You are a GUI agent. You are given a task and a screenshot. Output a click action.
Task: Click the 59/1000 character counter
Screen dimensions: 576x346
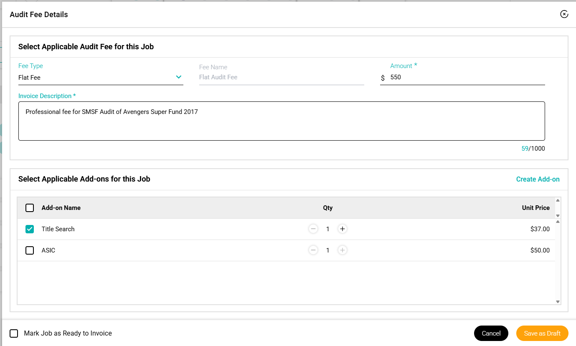533,149
